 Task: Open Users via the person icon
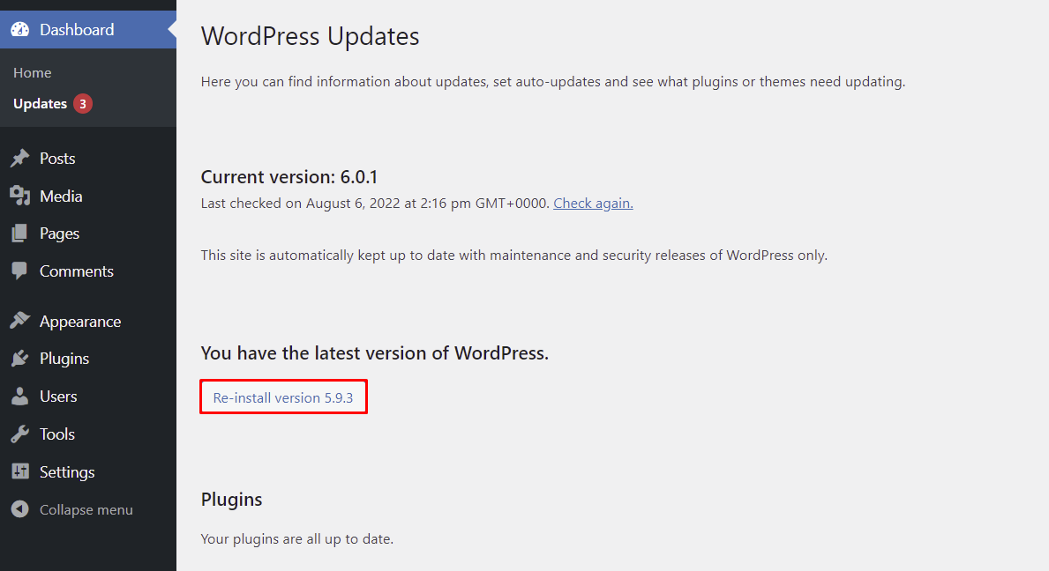click(20, 396)
